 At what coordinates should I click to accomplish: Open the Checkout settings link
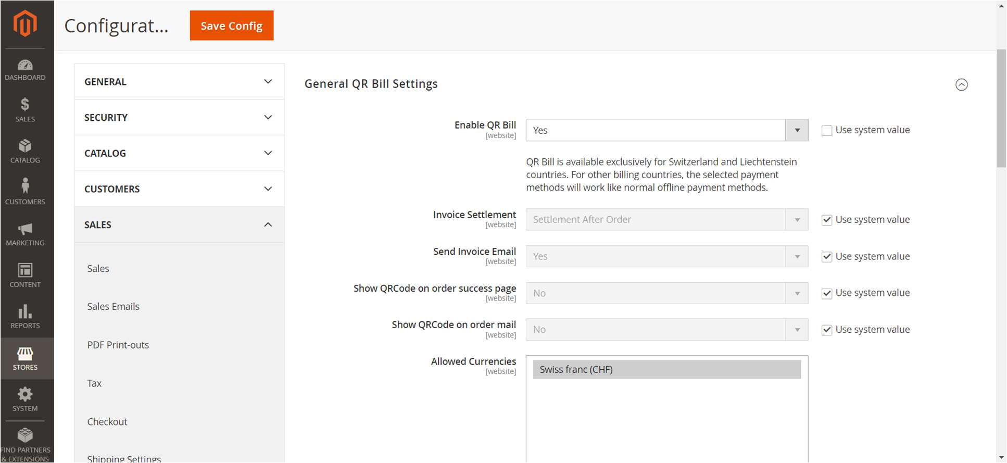(x=107, y=422)
